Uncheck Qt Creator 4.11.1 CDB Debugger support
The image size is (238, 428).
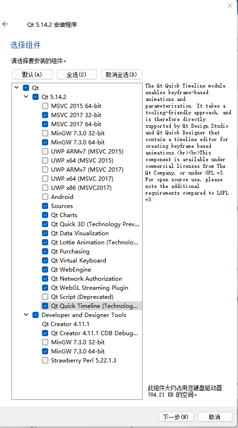pyautogui.click(x=45, y=333)
